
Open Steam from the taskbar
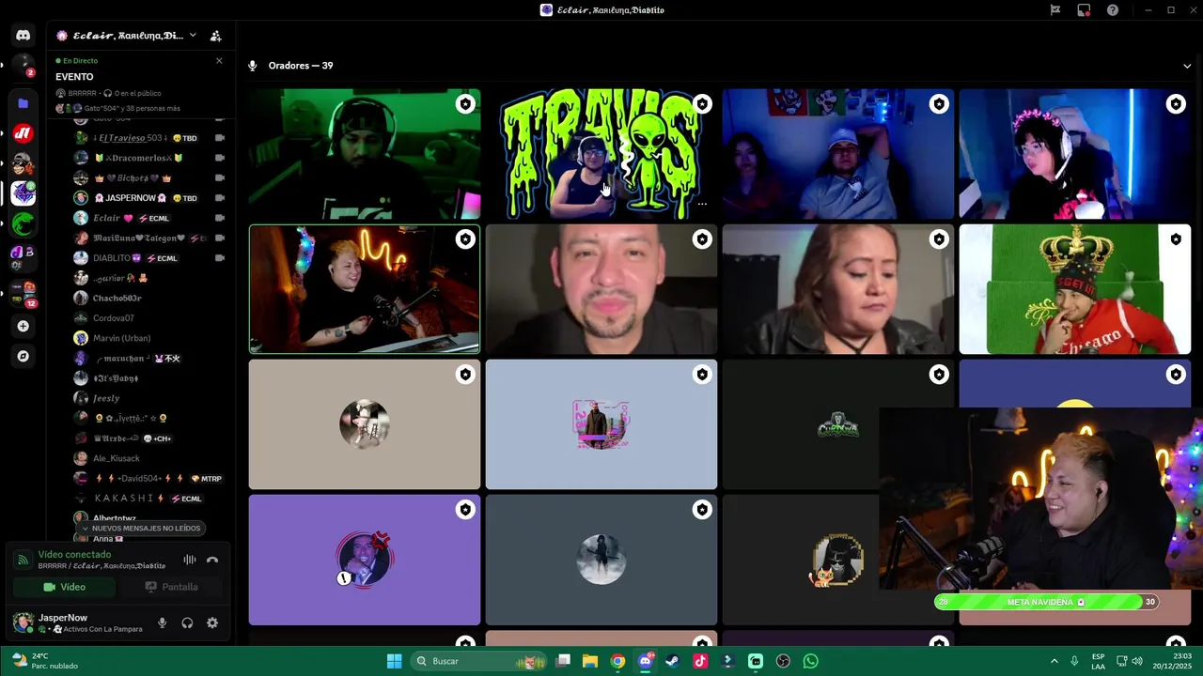coord(672,661)
